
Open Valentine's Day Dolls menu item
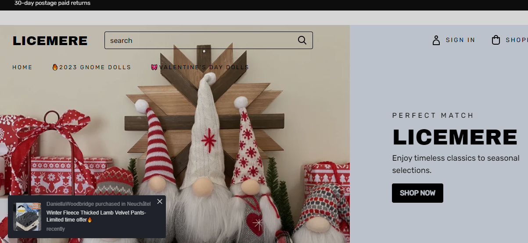200,67
